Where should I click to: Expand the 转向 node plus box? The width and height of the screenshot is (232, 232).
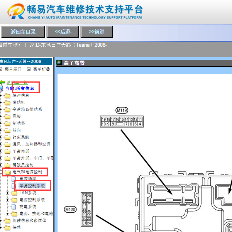1,130
